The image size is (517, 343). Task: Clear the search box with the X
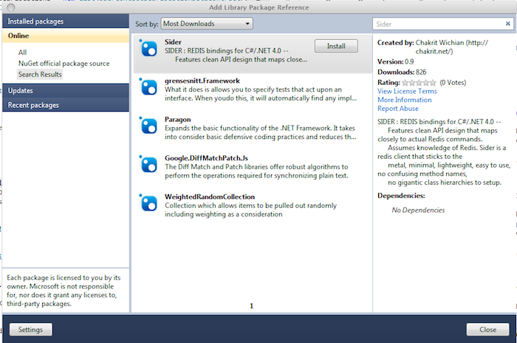(x=508, y=24)
